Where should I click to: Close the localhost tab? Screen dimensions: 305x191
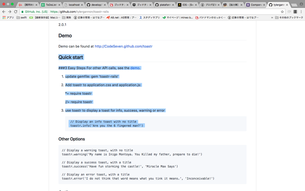coord(82,5)
